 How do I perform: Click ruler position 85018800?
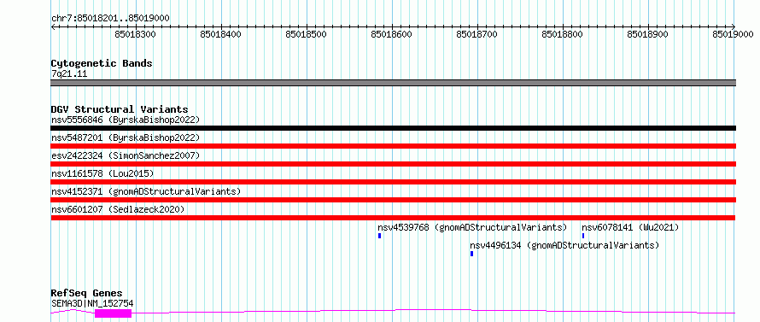(563, 34)
